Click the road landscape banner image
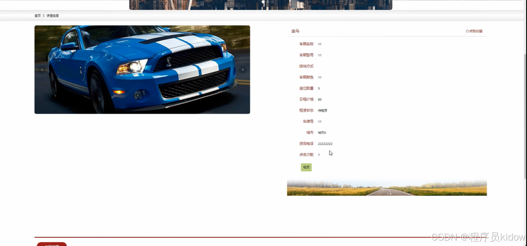 point(387,187)
